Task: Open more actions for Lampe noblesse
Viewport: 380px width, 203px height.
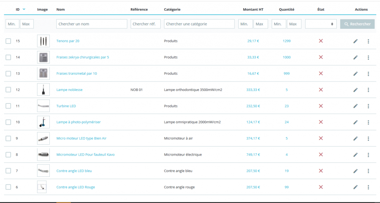Action: tap(368, 90)
